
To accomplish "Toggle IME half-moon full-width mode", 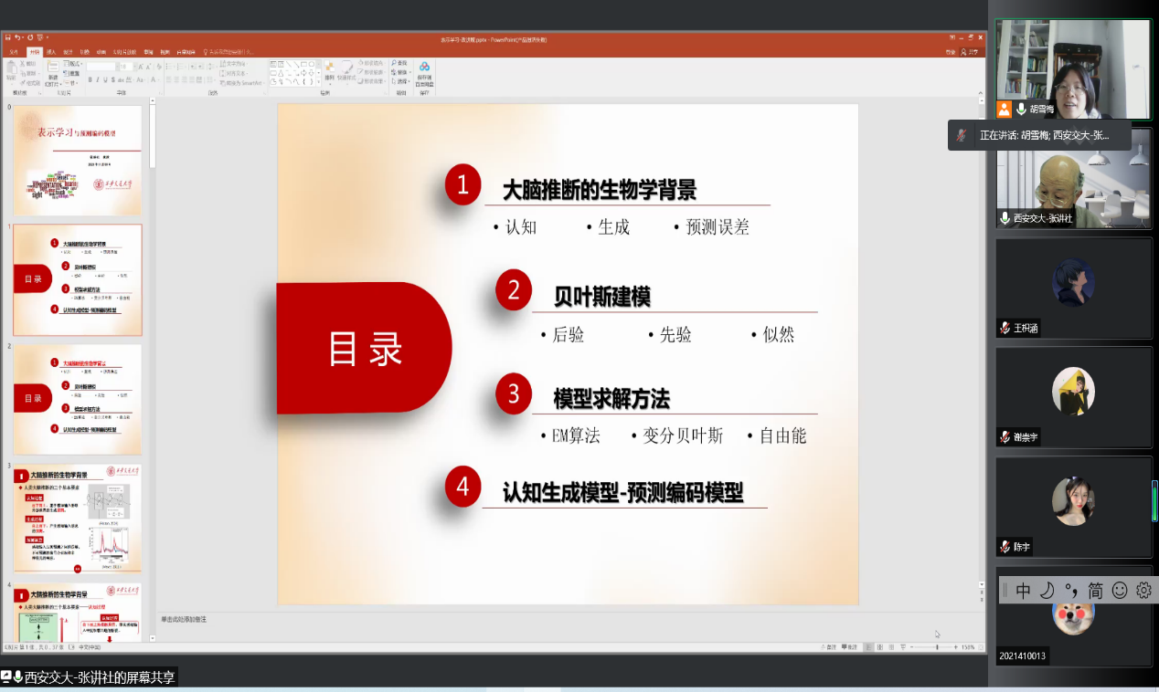I will (x=1047, y=591).
